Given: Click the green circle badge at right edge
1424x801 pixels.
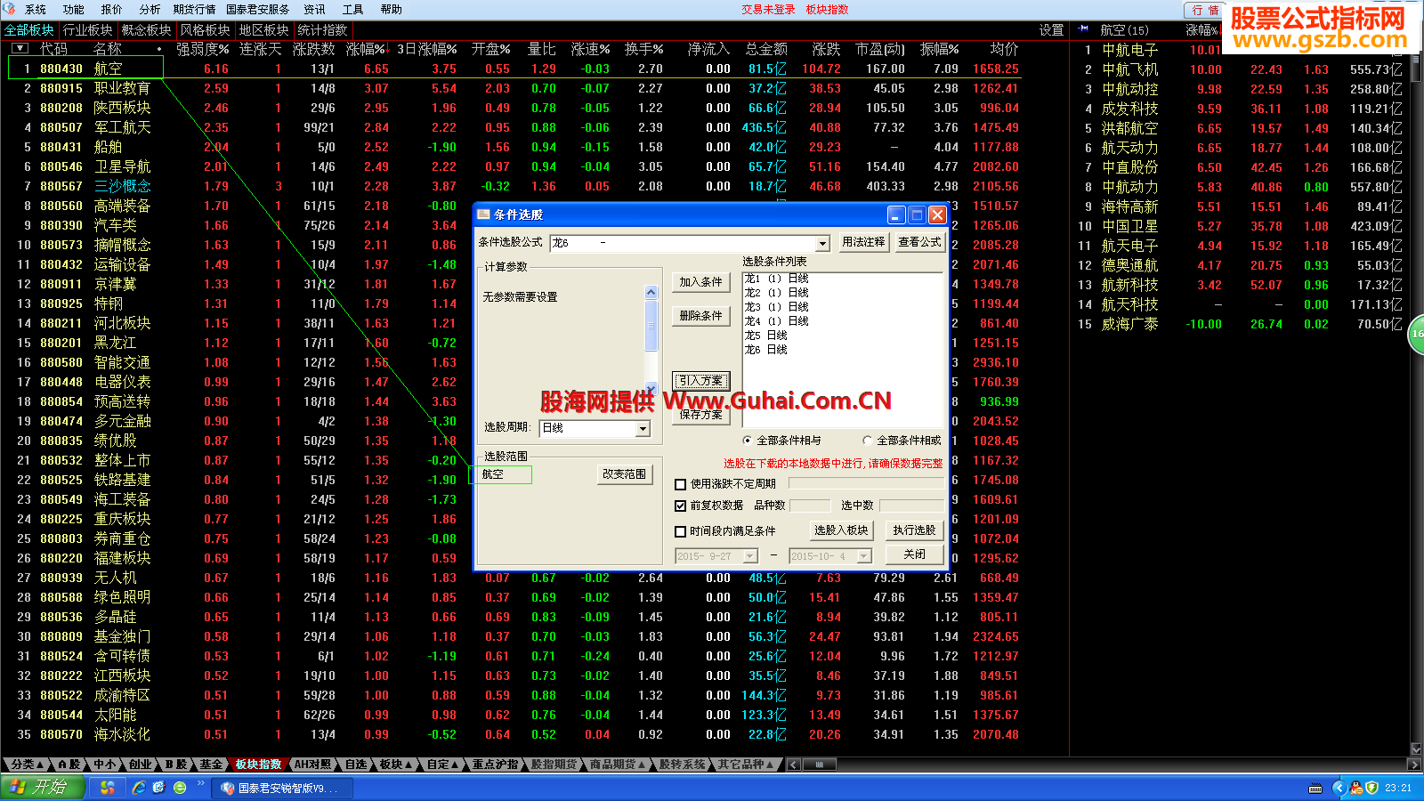Looking at the screenshot, I should (x=1416, y=334).
